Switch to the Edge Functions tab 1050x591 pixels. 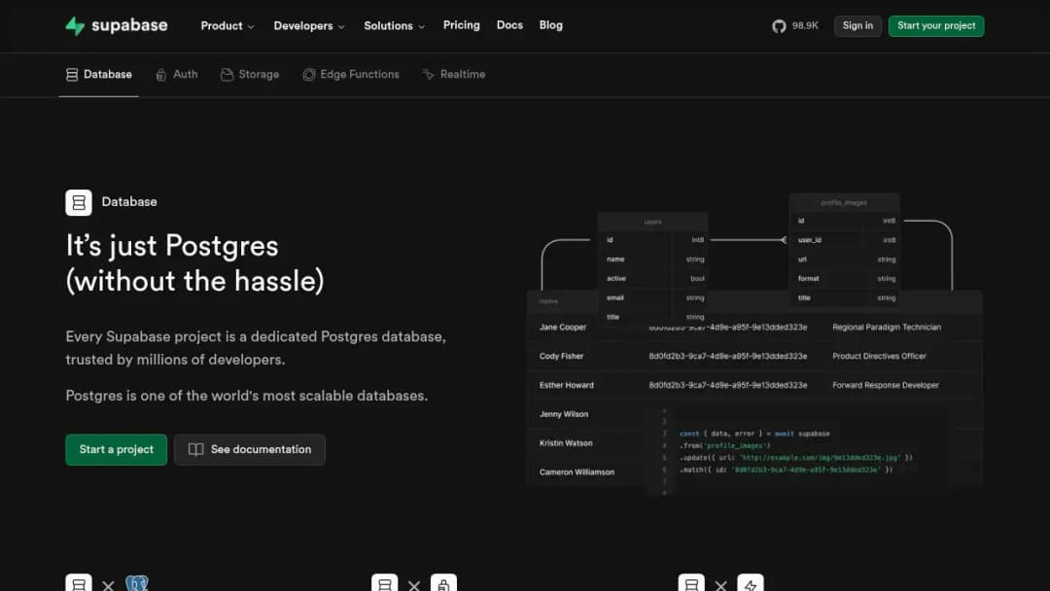[x=351, y=74]
